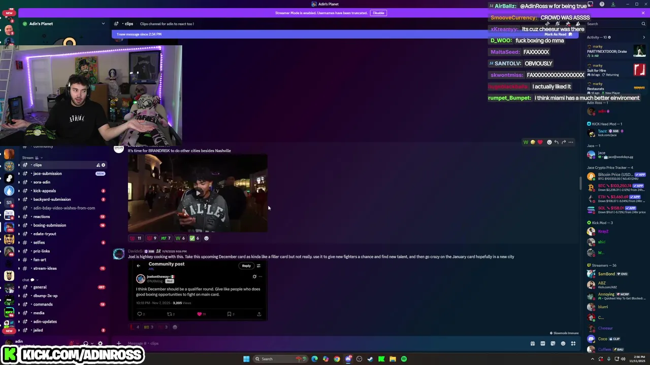650x365 pixels.
Task: Open the apps launcher in message bar
Action: click(573, 343)
